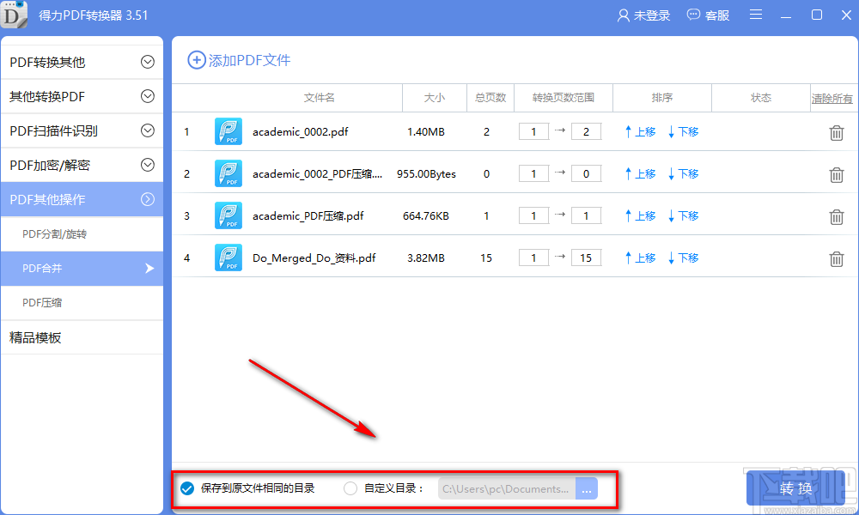Move Do_Merged_Do_资料.pdf up
The height and width of the screenshot is (515, 859).
[x=641, y=257]
